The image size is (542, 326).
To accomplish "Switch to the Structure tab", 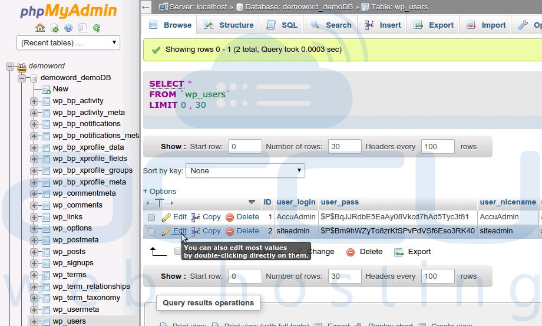I will pos(229,25).
